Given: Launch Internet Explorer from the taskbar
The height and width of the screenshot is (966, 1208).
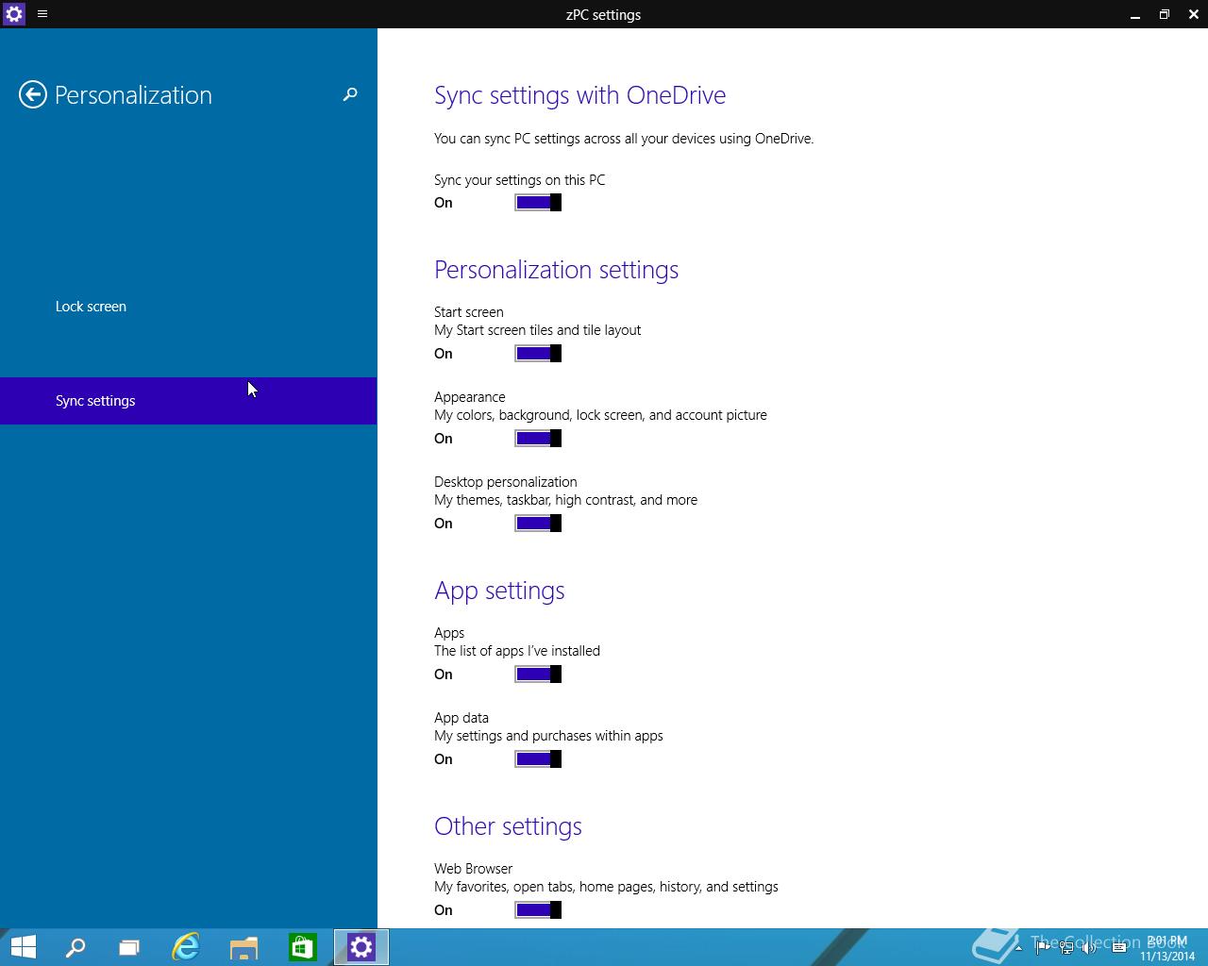Looking at the screenshot, I should click(x=186, y=947).
